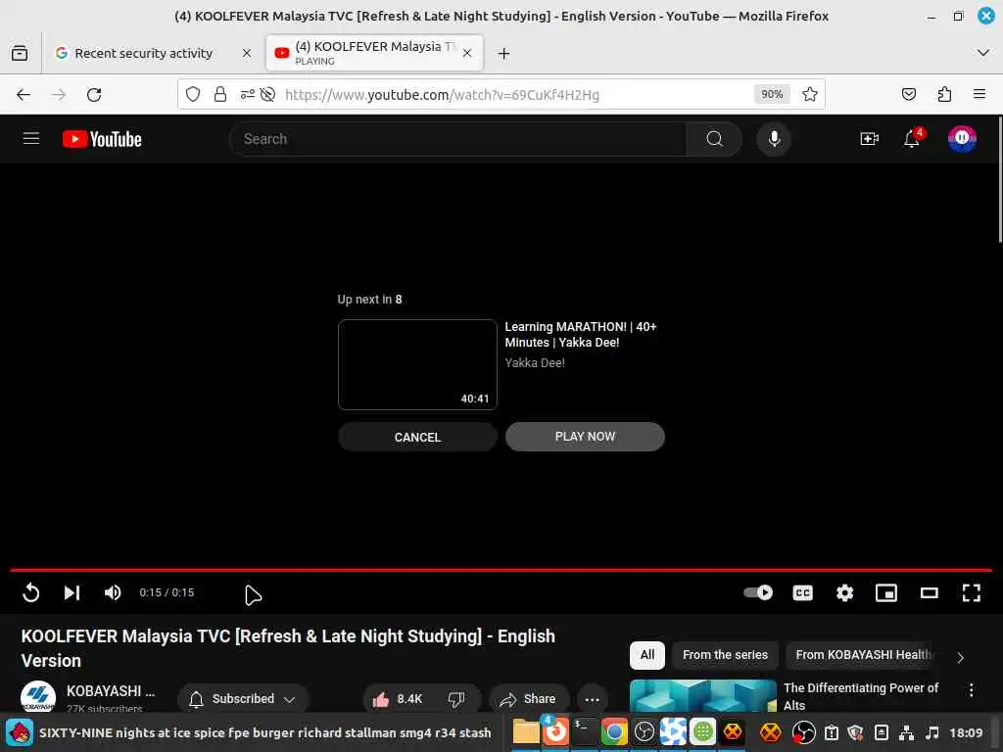Open more actions ellipsis beside Share
The width and height of the screenshot is (1003, 752).
coord(592,699)
